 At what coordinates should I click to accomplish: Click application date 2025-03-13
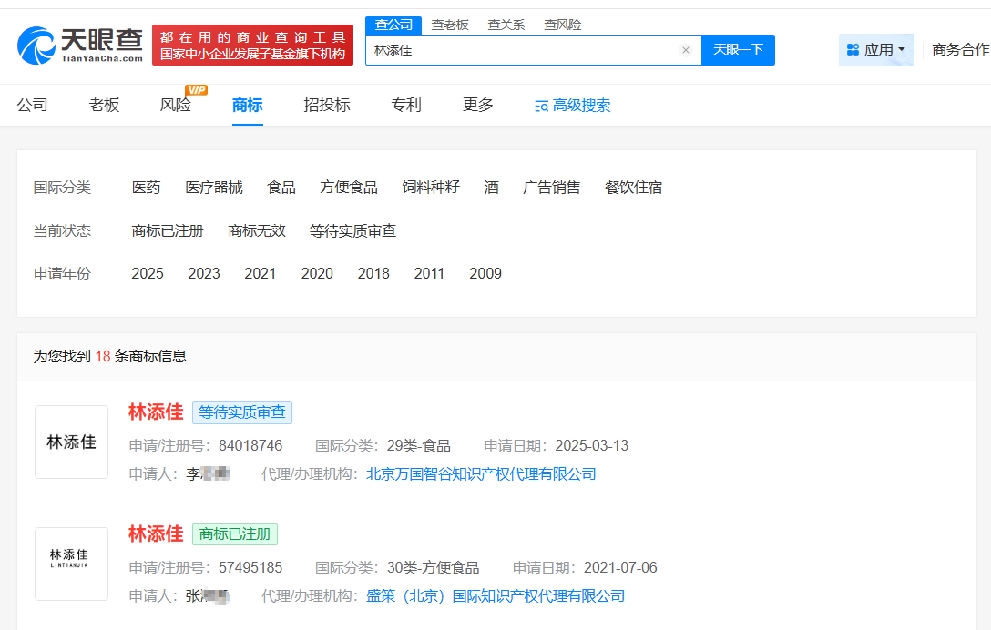(x=591, y=445)
